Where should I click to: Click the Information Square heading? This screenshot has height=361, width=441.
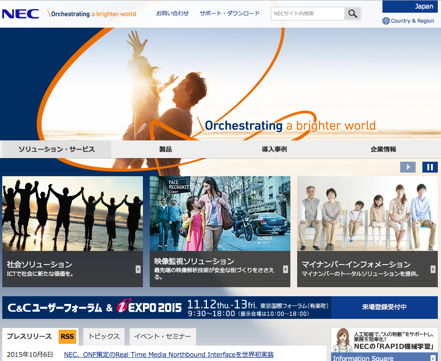pos(363,358)
